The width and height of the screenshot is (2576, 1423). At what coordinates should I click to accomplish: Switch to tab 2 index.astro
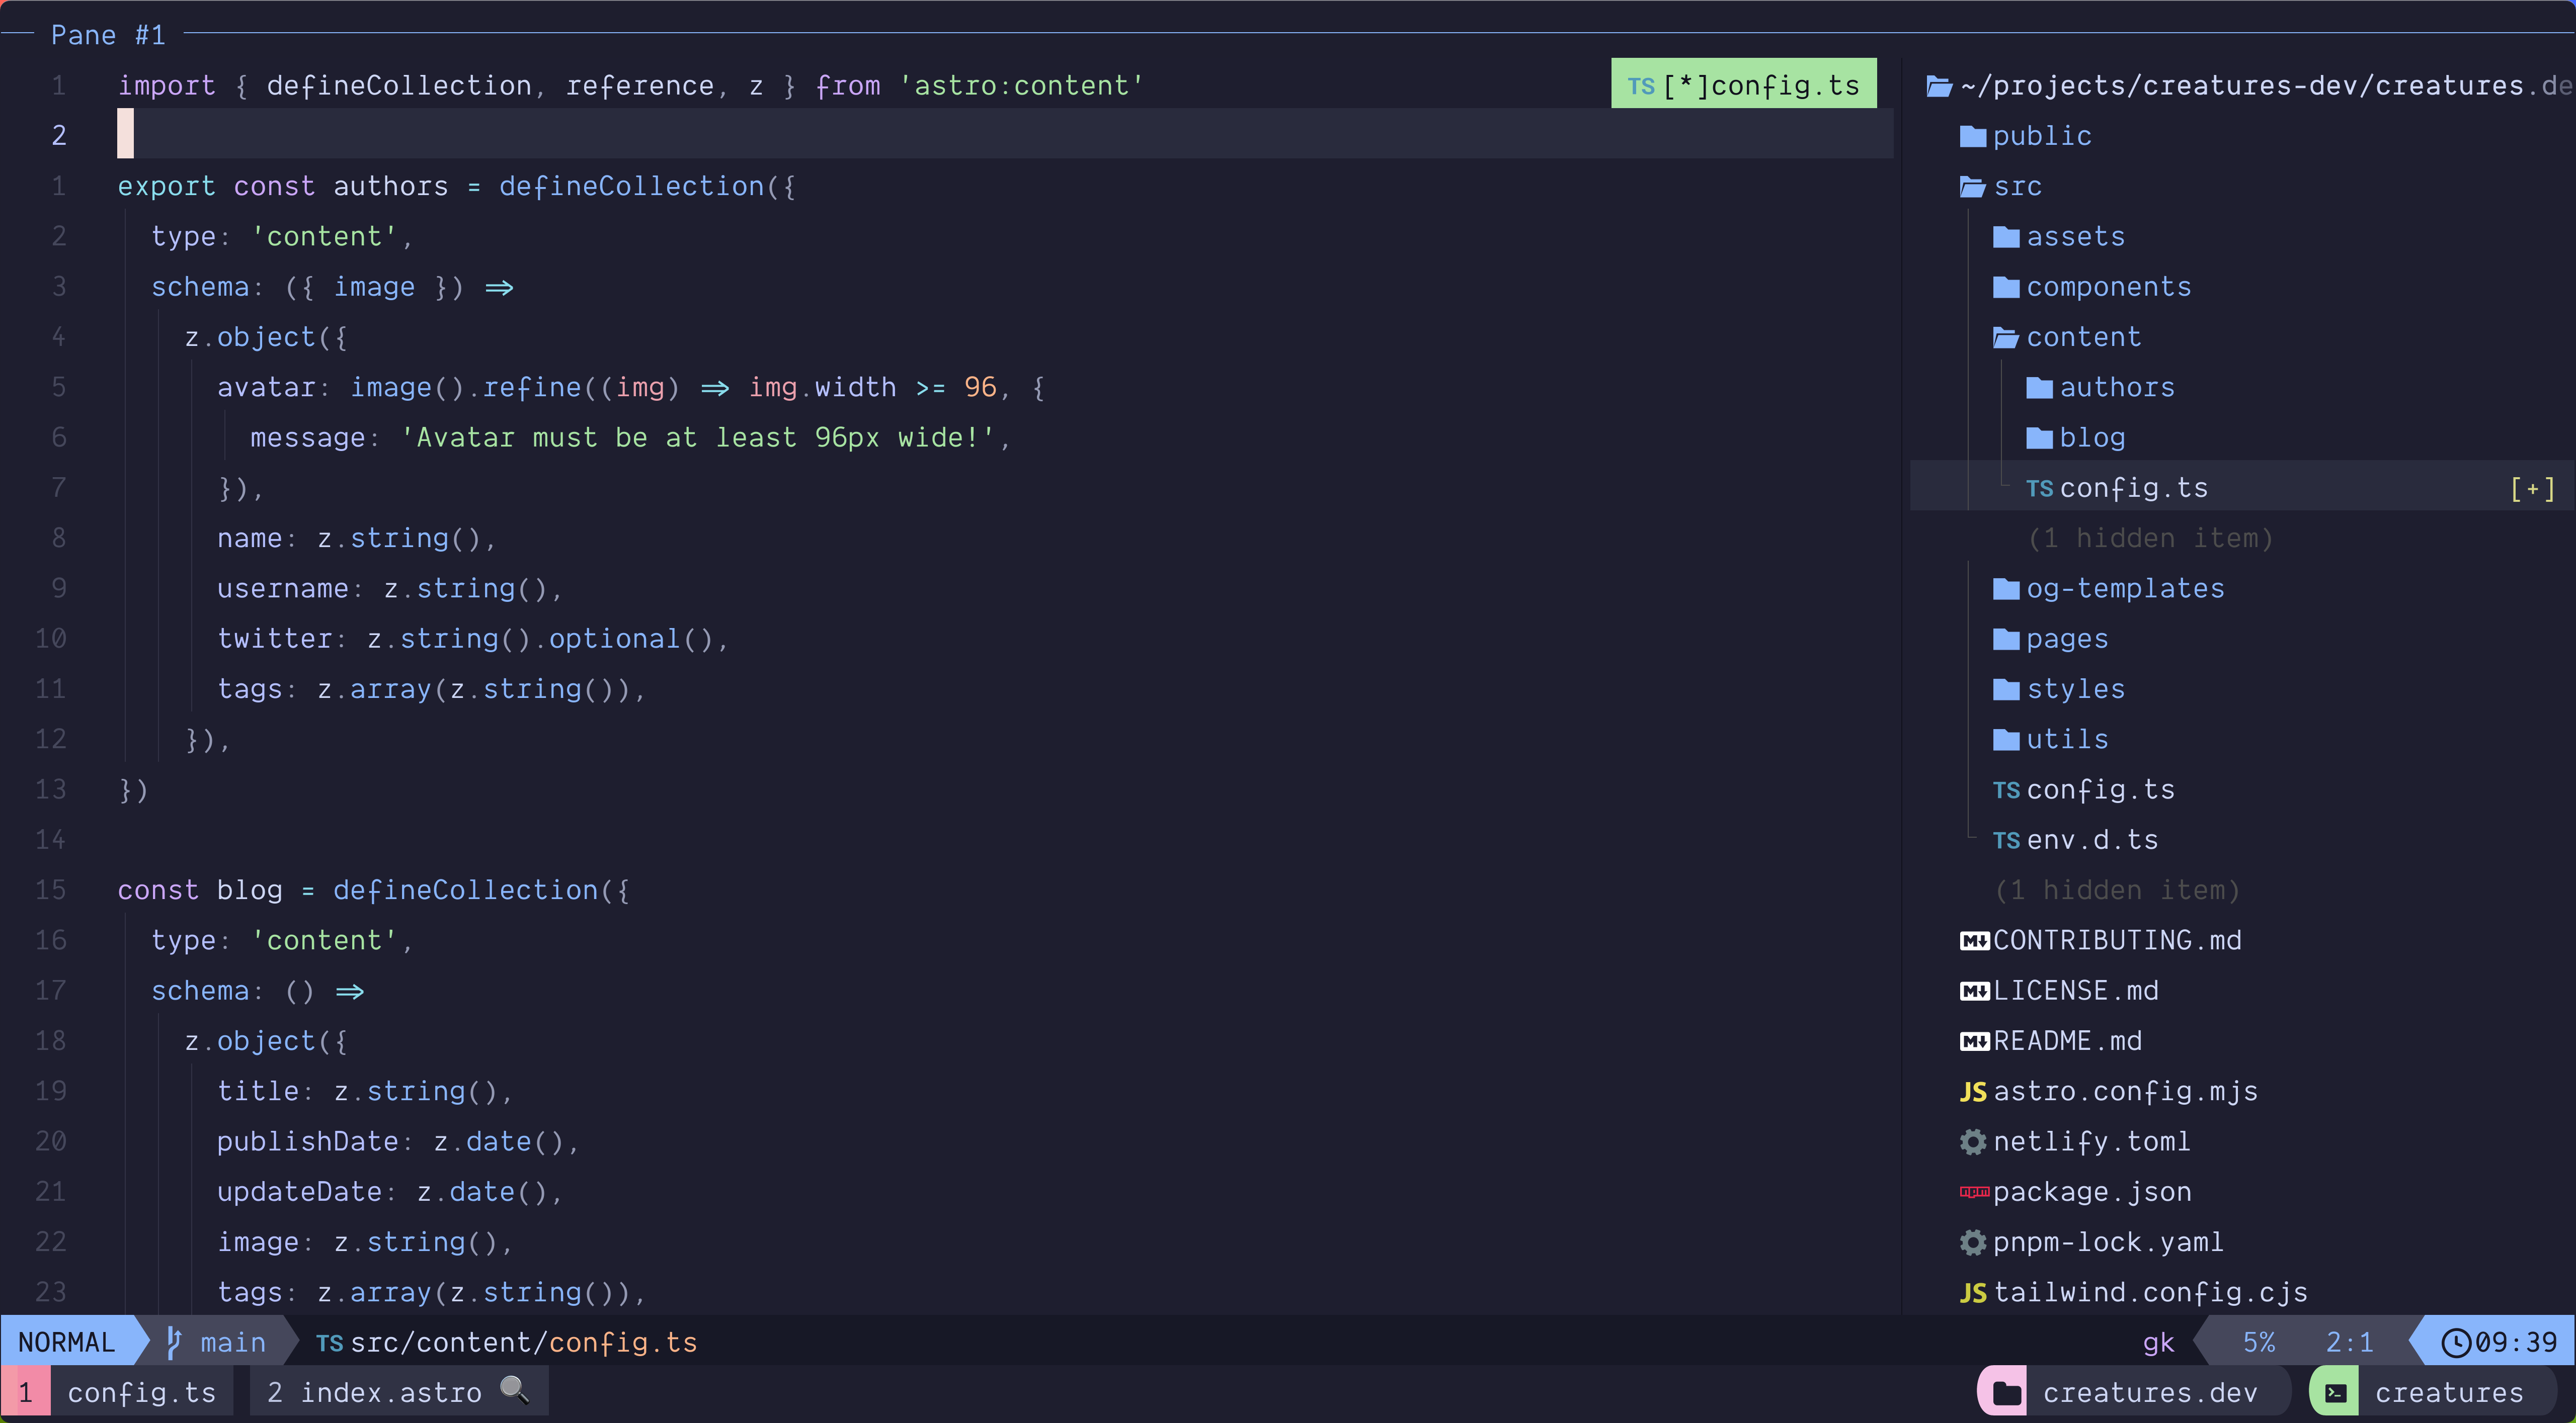[x=399, y=1392]
